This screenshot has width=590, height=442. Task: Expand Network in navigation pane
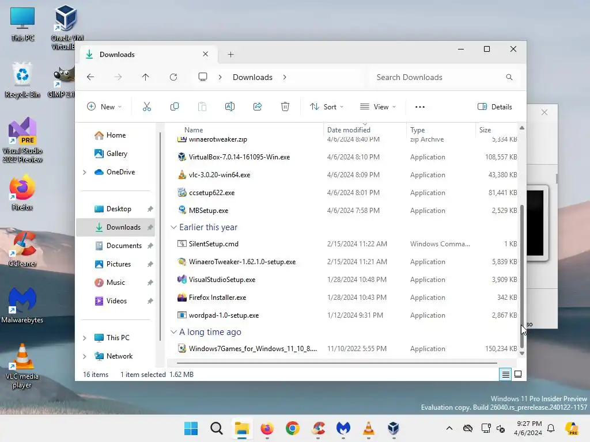pyautogui.click(x=85, y=356)
